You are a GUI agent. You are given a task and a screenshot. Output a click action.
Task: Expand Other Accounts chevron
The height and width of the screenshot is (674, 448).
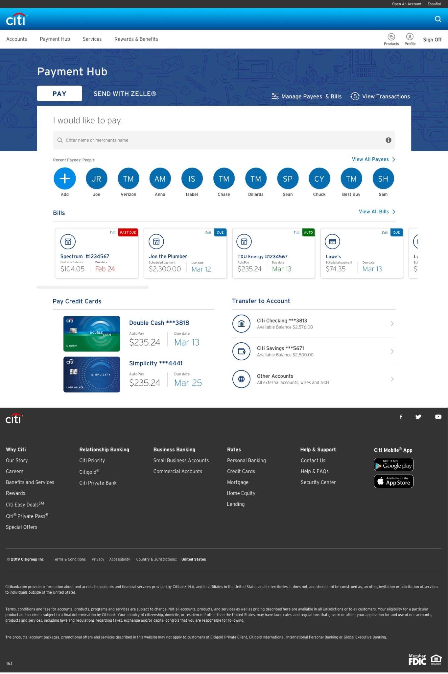(392, 379)
